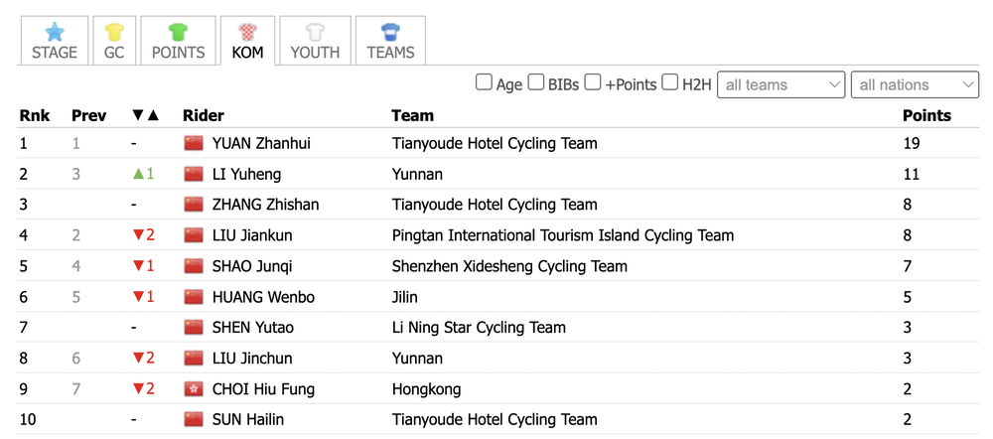Open the POINTS classification tab
This screenshot has height=439, width=993.
[x=178, y=41]
